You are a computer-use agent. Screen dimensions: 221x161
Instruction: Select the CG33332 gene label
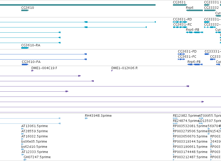(211, 8)
